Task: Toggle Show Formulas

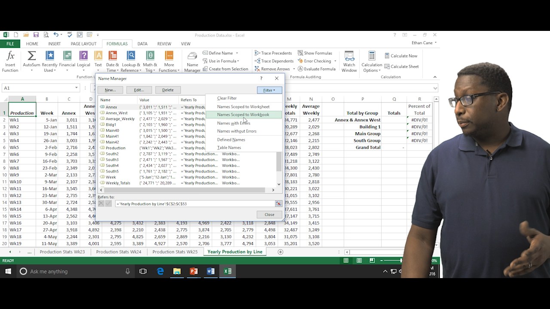Action: [x=315, y=53]
